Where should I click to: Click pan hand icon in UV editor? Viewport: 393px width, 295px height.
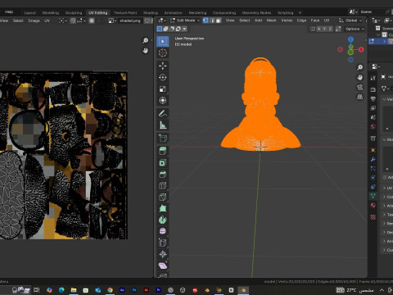click(x=146, y=51)
